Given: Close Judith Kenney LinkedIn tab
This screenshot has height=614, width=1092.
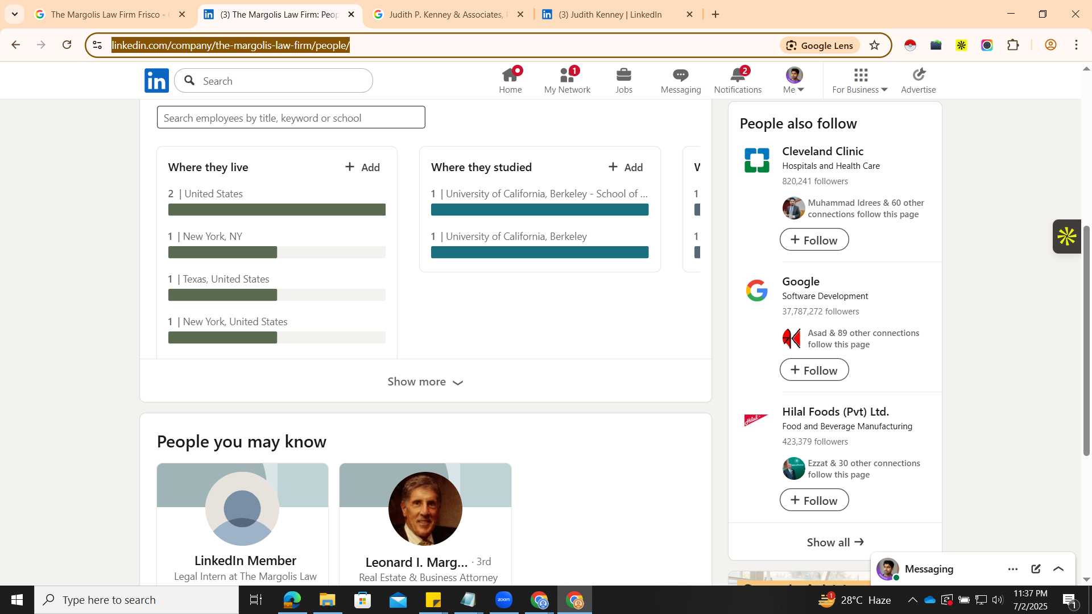Looking at the screenshot, I should pyautogui.click(x=690, y=14).
